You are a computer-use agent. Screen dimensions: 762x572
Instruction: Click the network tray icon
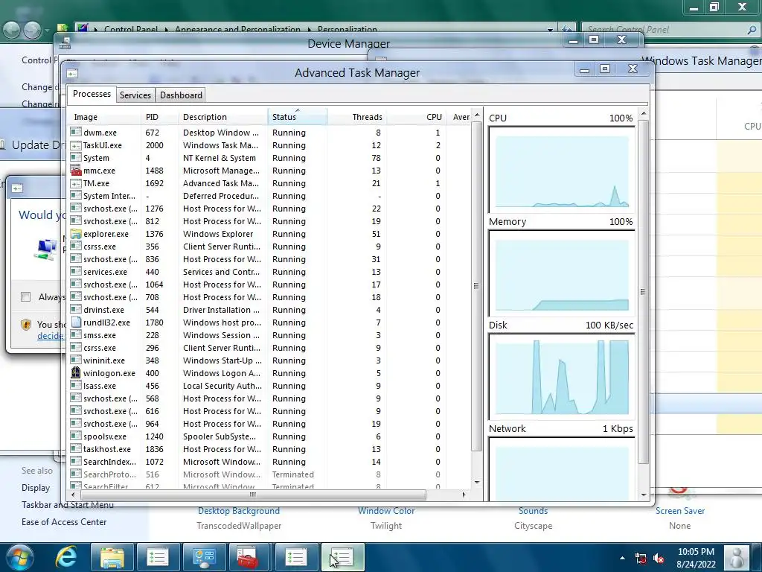pos(641,559)
